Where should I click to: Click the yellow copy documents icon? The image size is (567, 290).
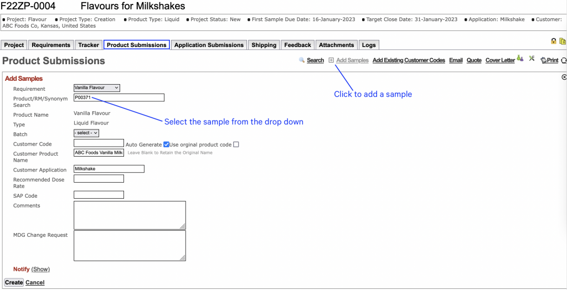coord(562,41)
